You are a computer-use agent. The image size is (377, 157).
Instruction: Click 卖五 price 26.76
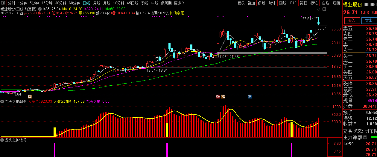point(371,28)
